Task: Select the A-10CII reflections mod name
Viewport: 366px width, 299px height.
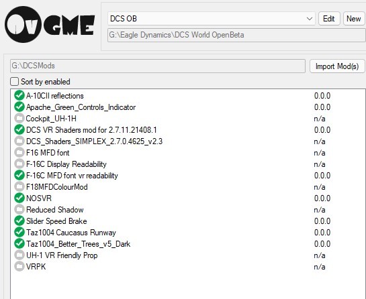Action: point(55,96)
